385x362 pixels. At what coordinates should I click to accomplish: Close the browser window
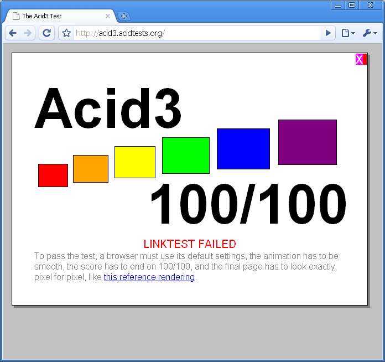[370, 5]
